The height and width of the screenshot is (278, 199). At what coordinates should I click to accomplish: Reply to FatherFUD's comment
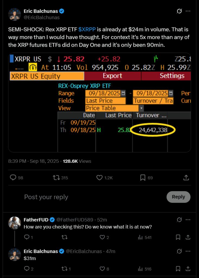pyautogui.click(x=27, y=237)
